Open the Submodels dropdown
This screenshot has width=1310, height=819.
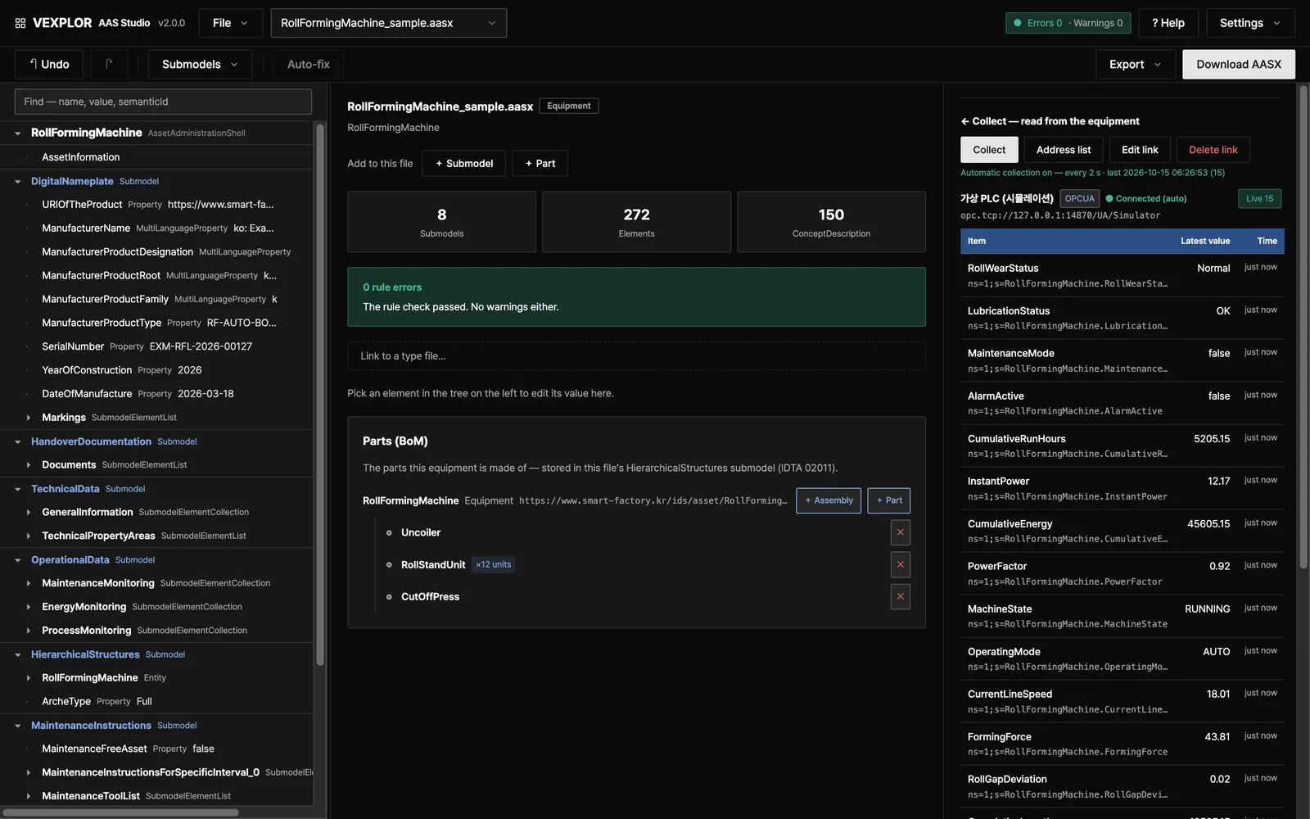pos(200,64)
